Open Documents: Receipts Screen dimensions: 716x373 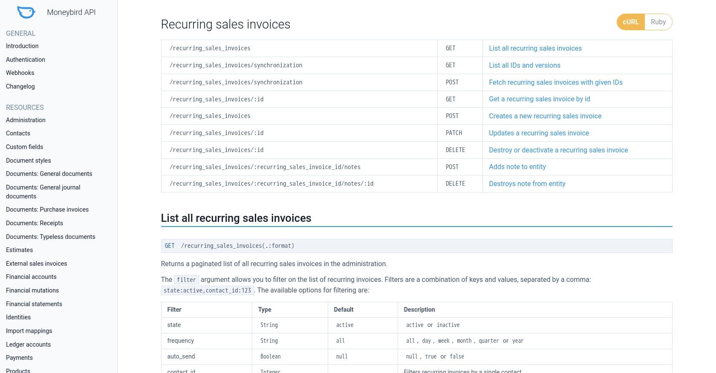point(35,223)
